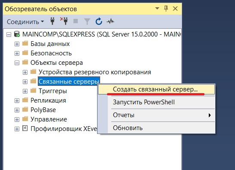
Task: Click the PolyBase folder icon
Action: tap(25, 109)
